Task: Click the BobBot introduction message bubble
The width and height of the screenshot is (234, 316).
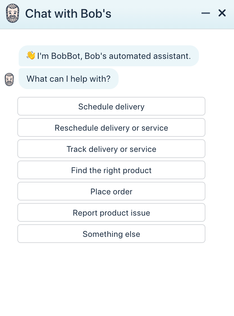Action: tap(109, 56)
